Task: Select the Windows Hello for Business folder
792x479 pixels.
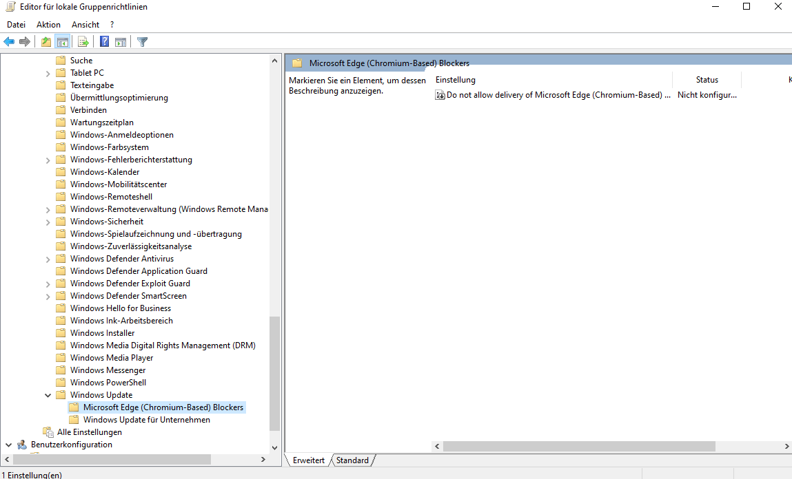Action: click(x=120, y=308)
